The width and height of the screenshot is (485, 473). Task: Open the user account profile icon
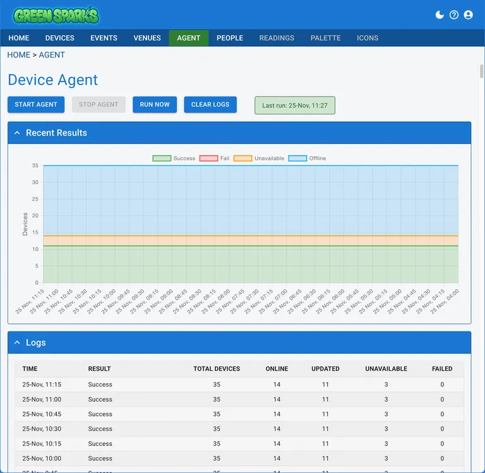click(x=468, y=15)
